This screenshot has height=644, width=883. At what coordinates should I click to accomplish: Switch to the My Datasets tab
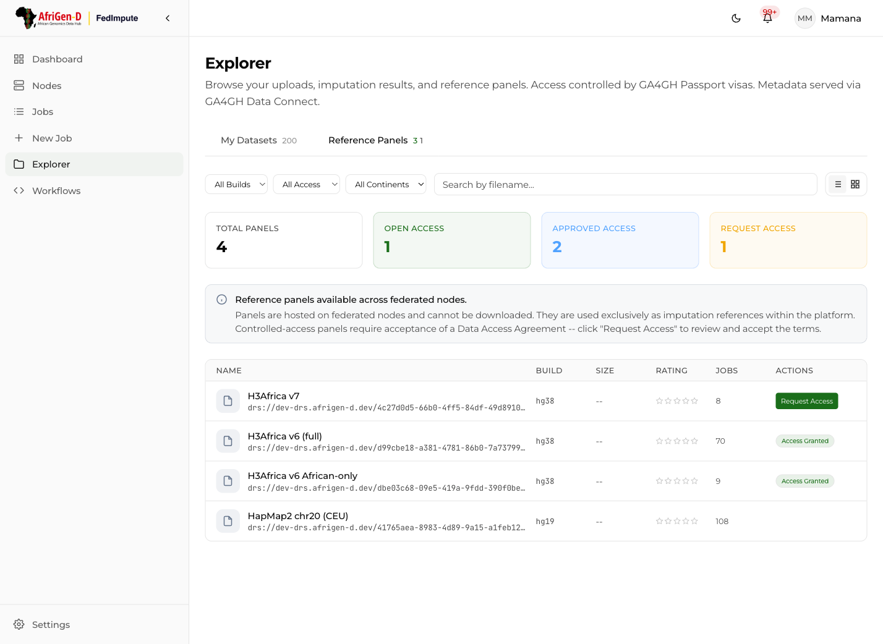pyautogui.click(x=258, y=140)
